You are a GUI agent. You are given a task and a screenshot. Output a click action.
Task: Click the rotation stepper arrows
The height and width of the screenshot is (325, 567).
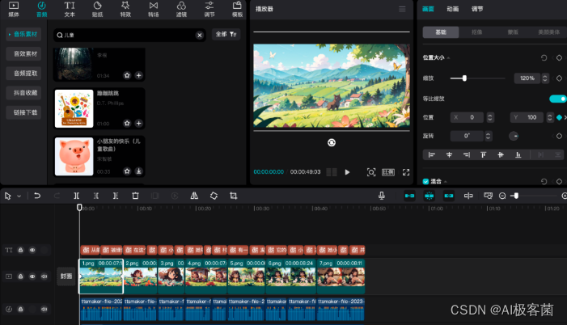pos(488,136)
